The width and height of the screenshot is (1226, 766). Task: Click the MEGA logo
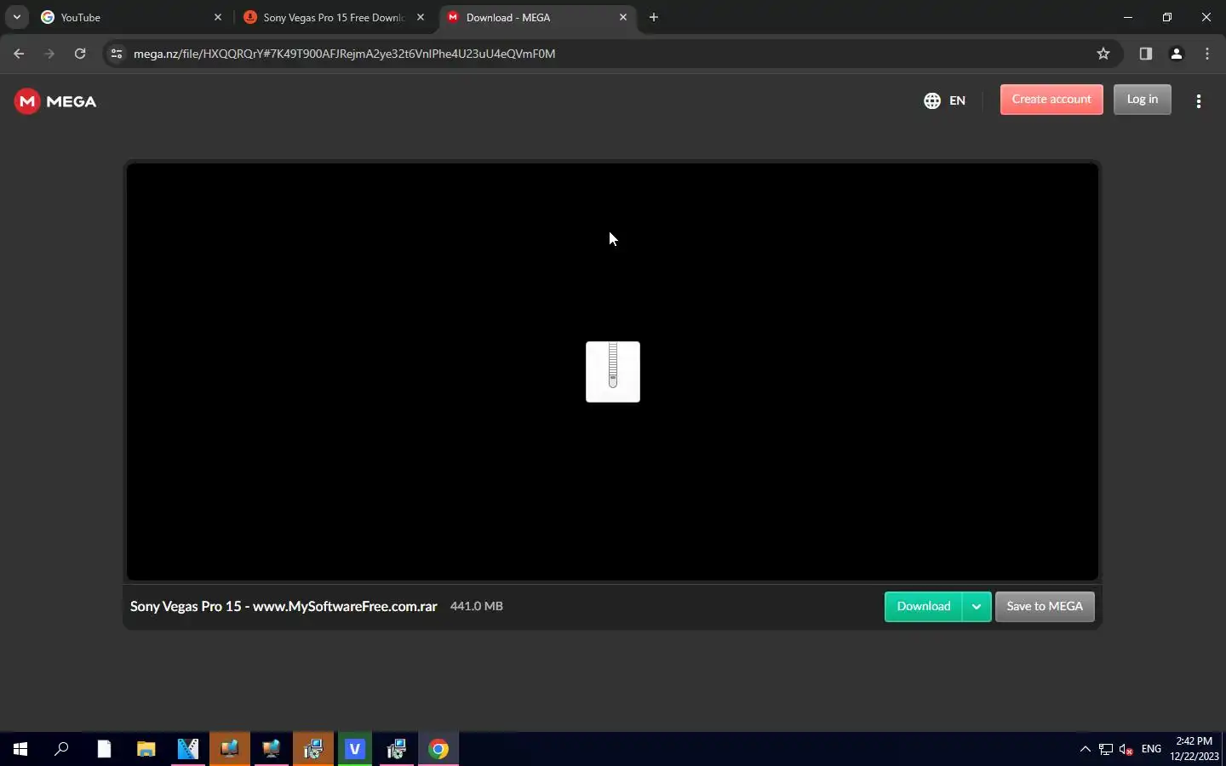(55, 101)
